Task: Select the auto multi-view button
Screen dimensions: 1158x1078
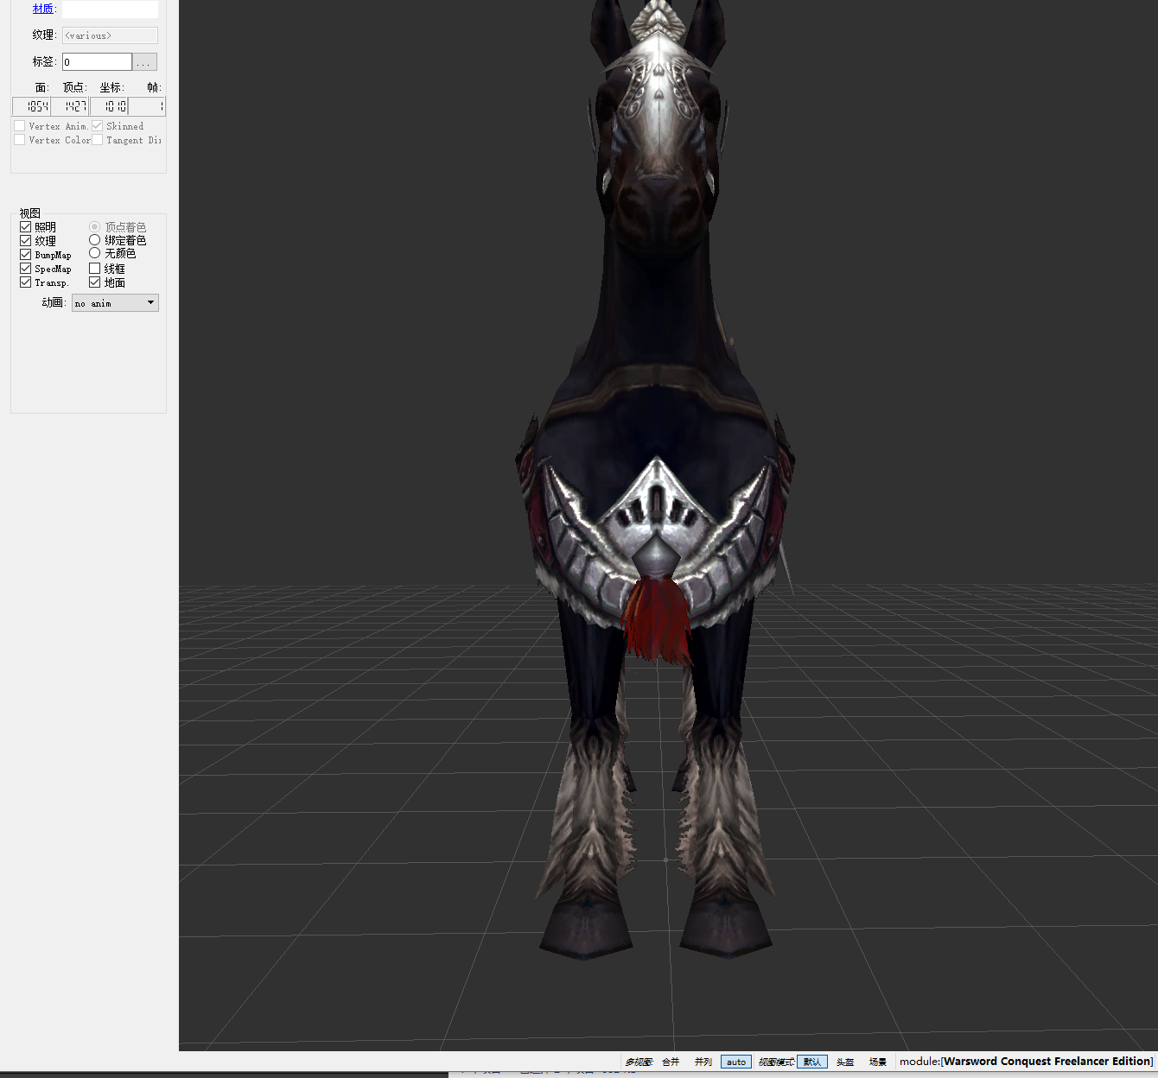Action: click(736, 1062)
